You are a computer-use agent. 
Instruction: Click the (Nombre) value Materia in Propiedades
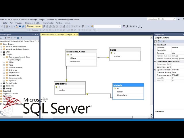click(175, 47)
